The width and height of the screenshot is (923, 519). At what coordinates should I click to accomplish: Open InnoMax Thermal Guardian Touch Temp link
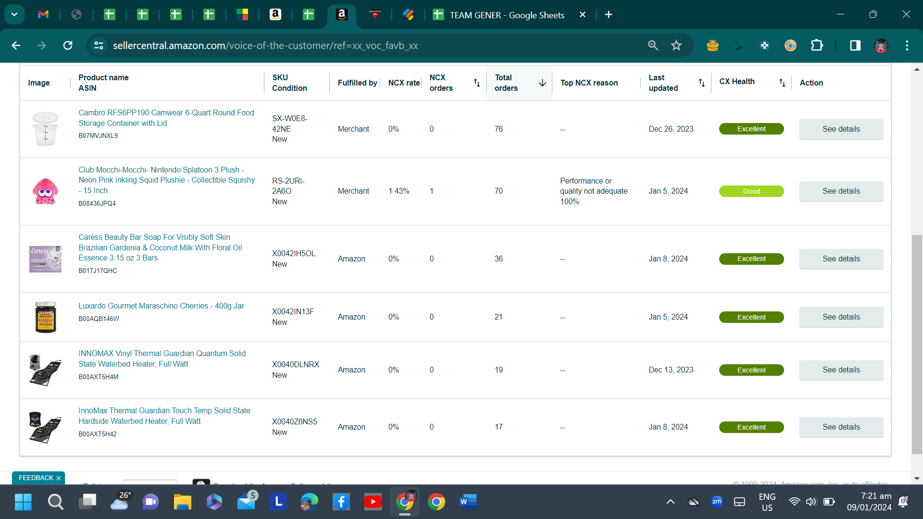[x=164, y=416]
